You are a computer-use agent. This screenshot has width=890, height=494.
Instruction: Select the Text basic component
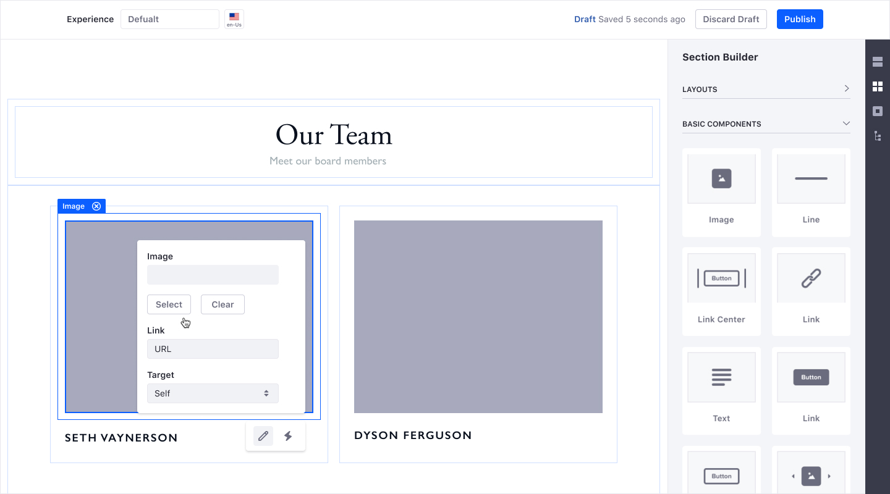[x=721, y=390]
